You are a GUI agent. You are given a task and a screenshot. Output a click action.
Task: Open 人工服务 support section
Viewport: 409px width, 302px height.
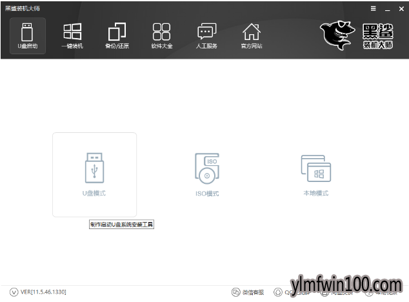[x=206, y=35]
